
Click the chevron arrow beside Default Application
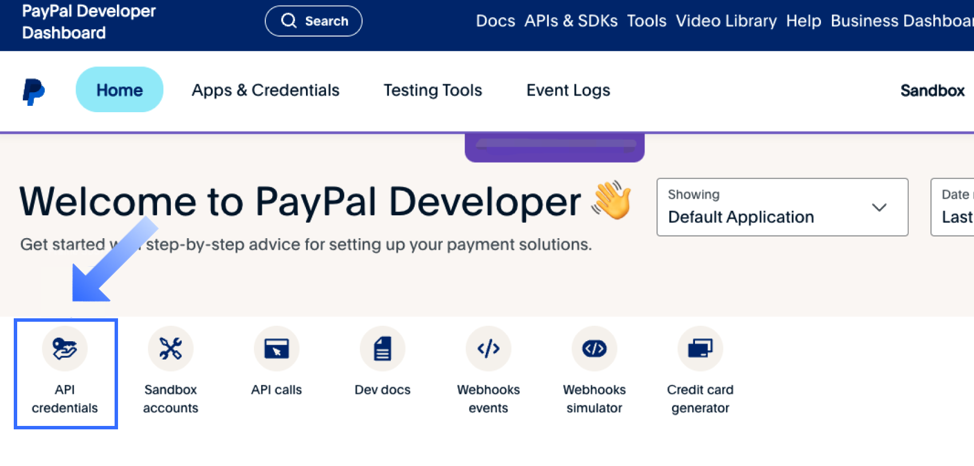point(879,207)
